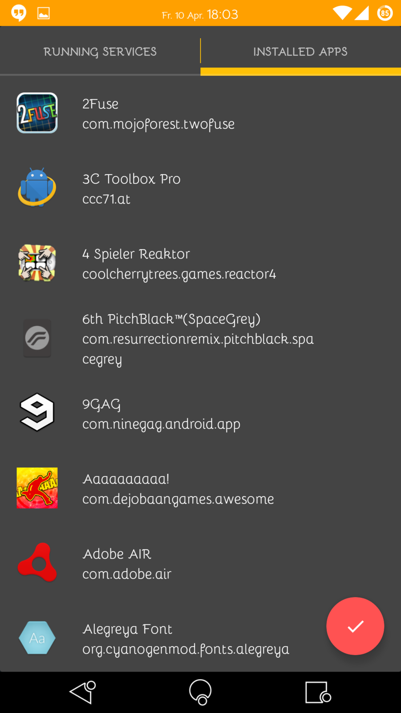401x713 pixels.
Task: Tap the battery level indicator
Action: coord(385,13)
